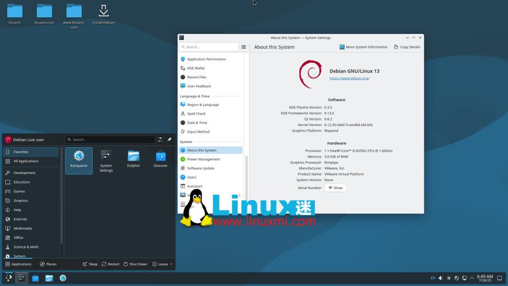The height and width of the screenshot is (286, 508).
Task: Open the Development category
Action: [31, 173]
